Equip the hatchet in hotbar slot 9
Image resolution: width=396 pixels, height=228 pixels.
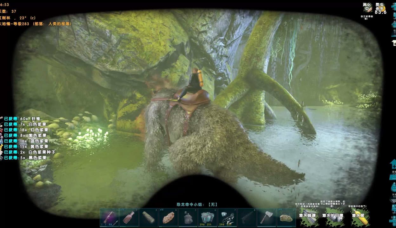[267, 218]
